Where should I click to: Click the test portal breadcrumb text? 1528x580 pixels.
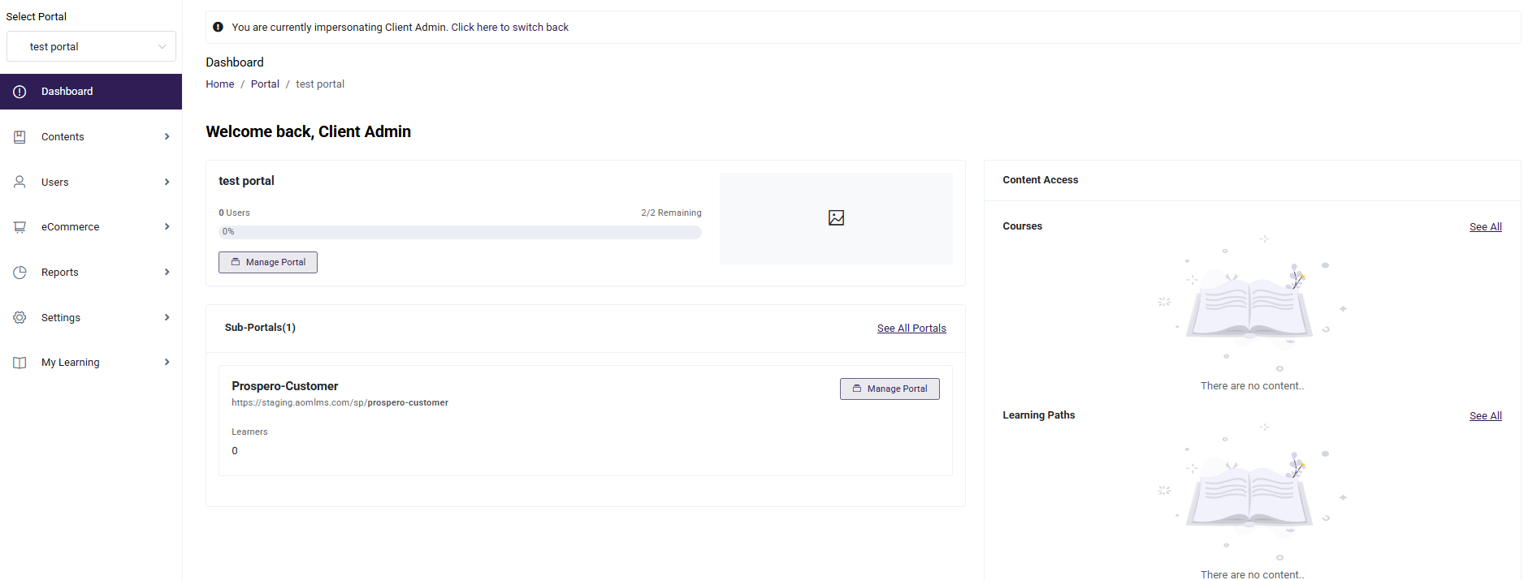pyautogui.click(x=320, y=84)
